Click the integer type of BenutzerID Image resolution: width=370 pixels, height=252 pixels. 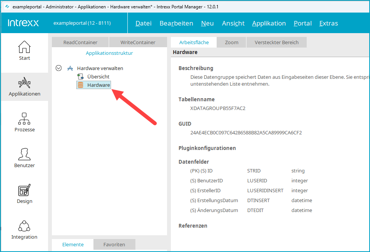pos(300,181)
